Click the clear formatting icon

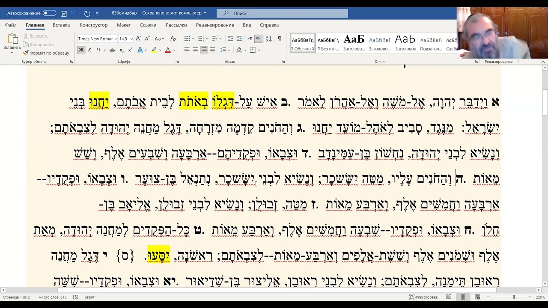tap(172, 38)
